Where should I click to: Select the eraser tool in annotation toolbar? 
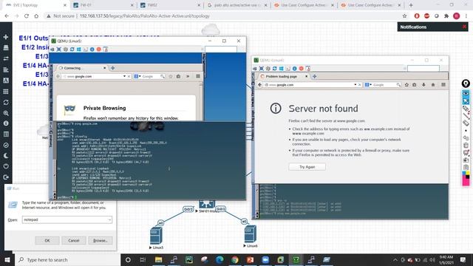tap(466, 123)
